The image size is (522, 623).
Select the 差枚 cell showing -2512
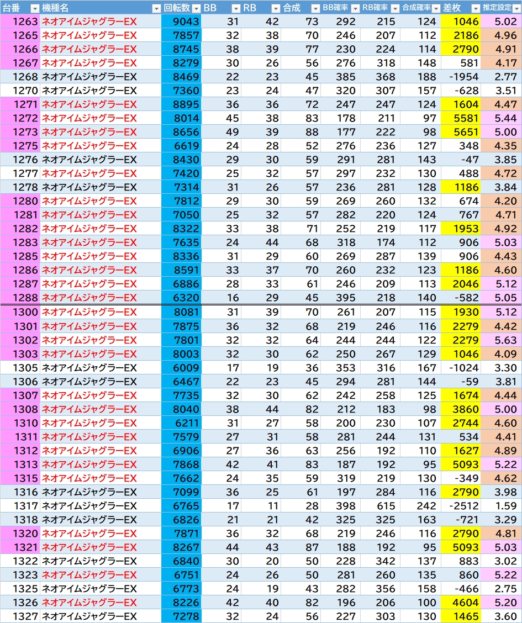click(x=461, y=506)
